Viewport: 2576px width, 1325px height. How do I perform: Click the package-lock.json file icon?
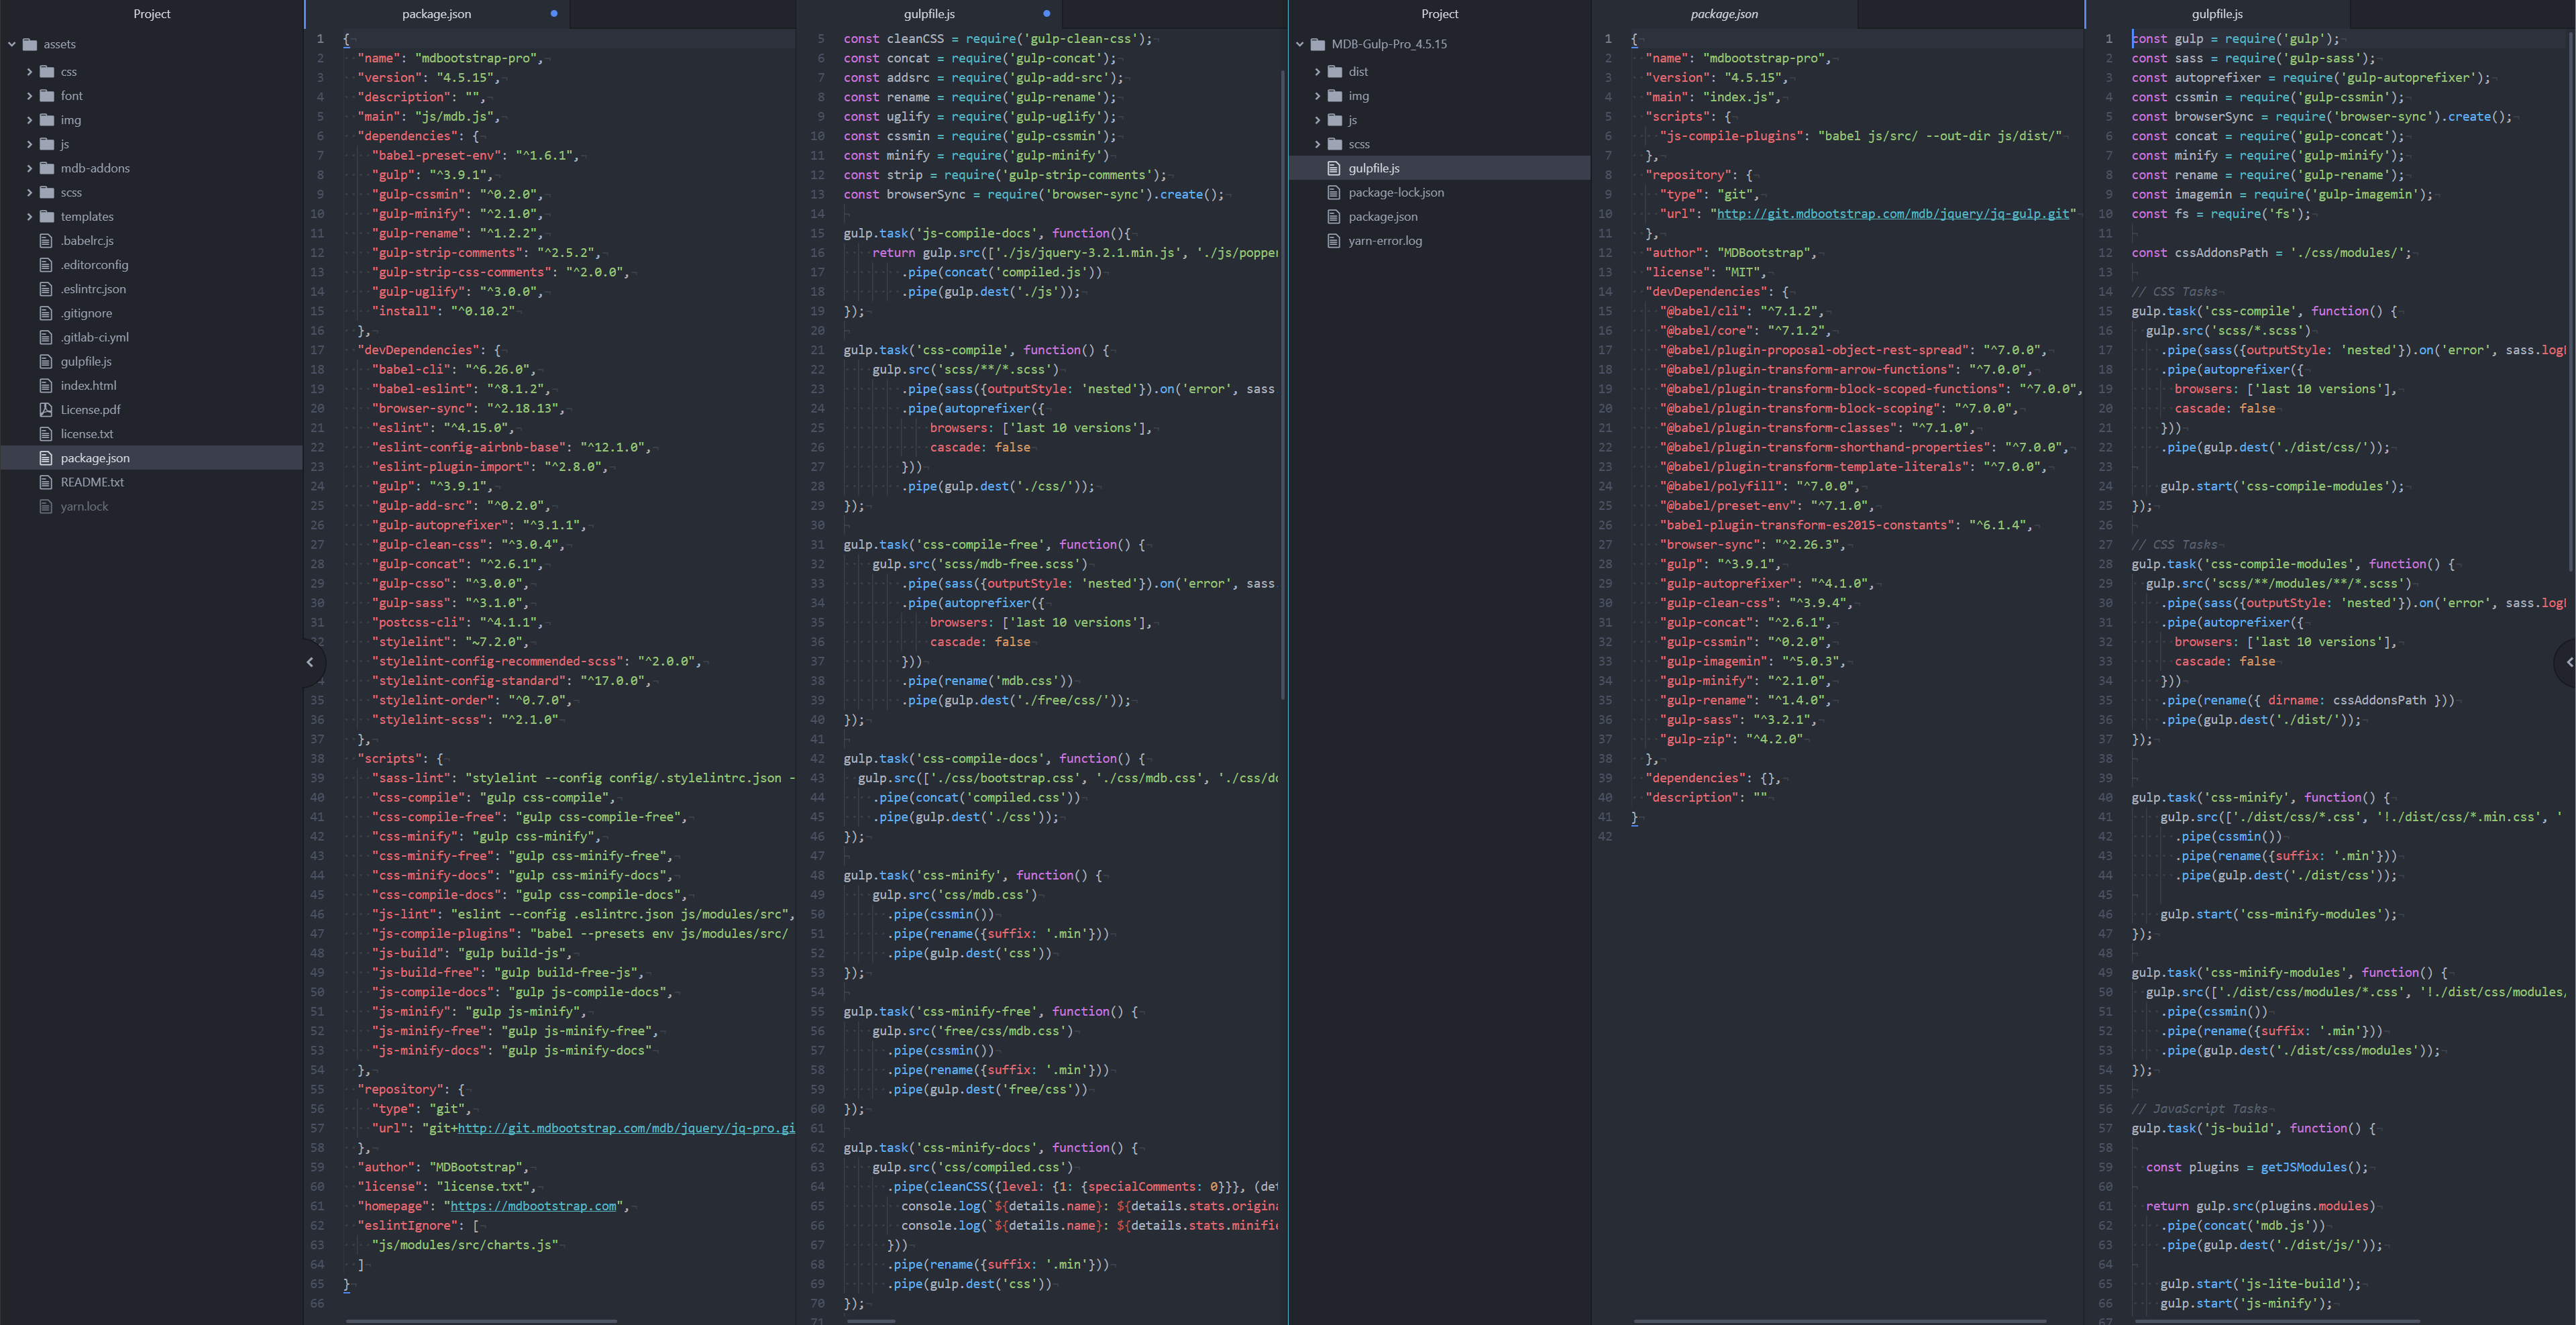(1334, 192)
